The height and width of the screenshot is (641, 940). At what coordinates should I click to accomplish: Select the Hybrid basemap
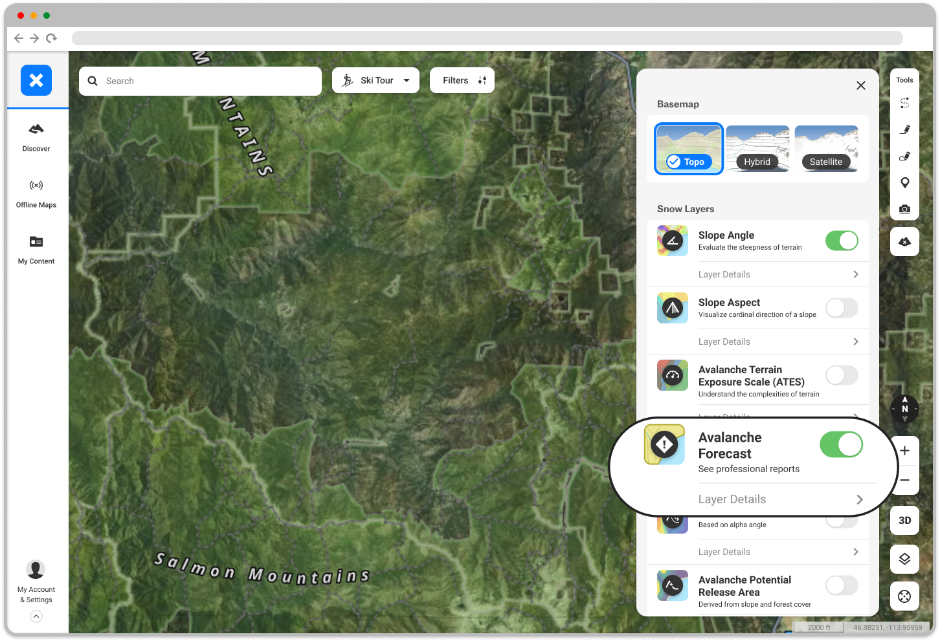(757, 149)
